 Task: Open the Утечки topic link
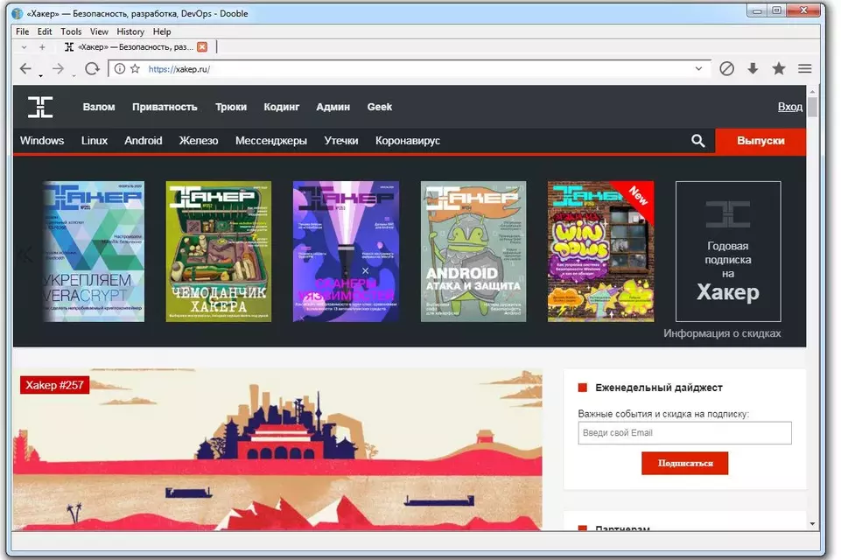341,141
